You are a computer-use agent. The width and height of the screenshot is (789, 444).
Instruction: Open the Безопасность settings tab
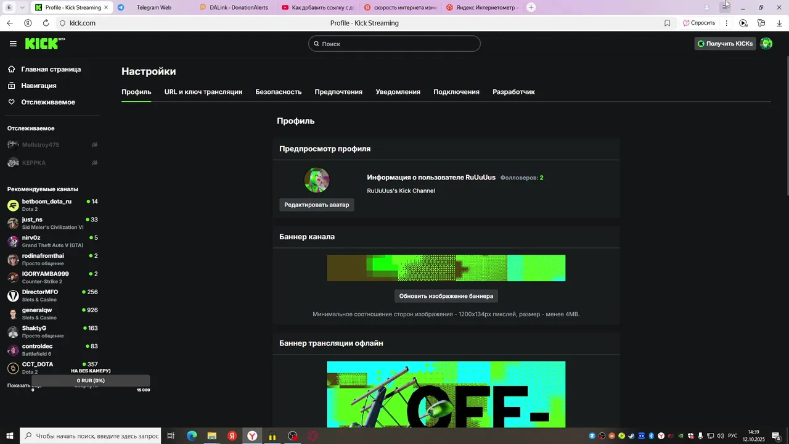click(x=279, y=92)
